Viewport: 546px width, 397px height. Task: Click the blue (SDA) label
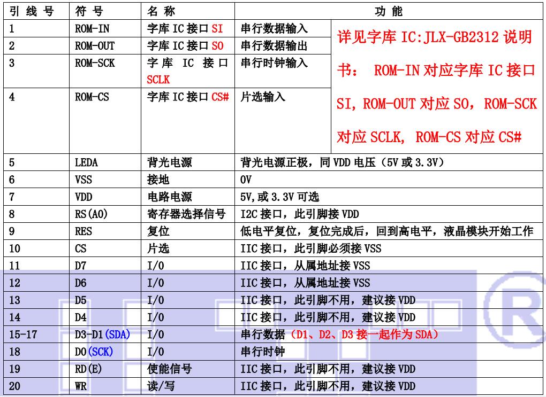click(x=117, y=334)
